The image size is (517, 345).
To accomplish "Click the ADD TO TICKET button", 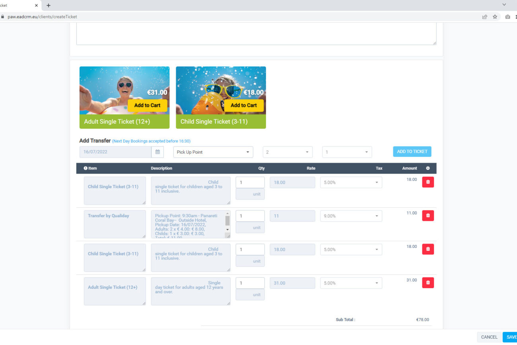I will point(412,152).
